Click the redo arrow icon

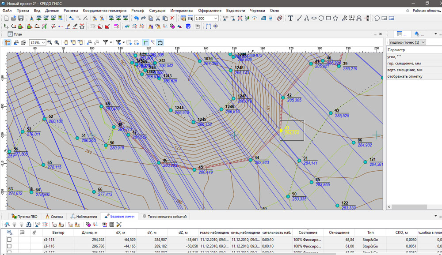click(143, 18)
